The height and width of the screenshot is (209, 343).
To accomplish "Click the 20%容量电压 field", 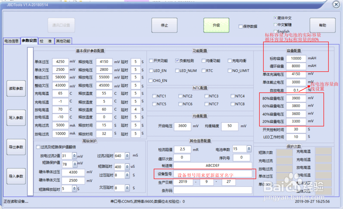I will (296, 121).
